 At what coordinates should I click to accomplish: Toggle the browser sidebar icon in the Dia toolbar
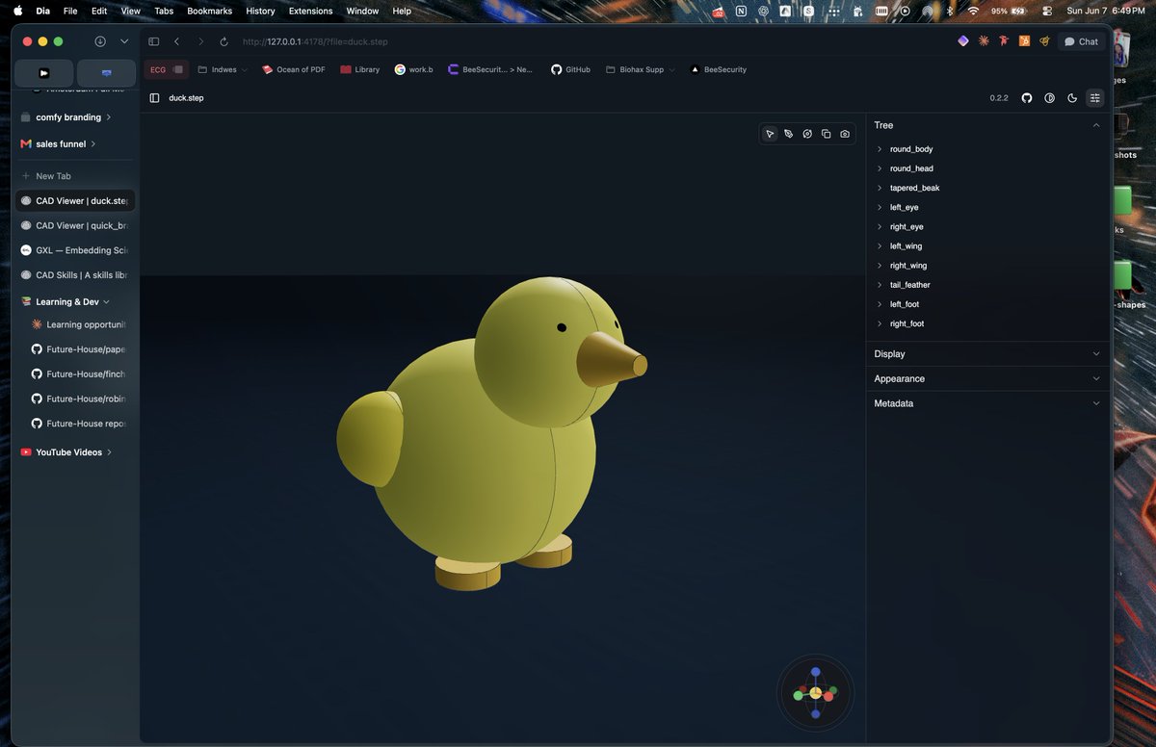click(x=153, y=41)
